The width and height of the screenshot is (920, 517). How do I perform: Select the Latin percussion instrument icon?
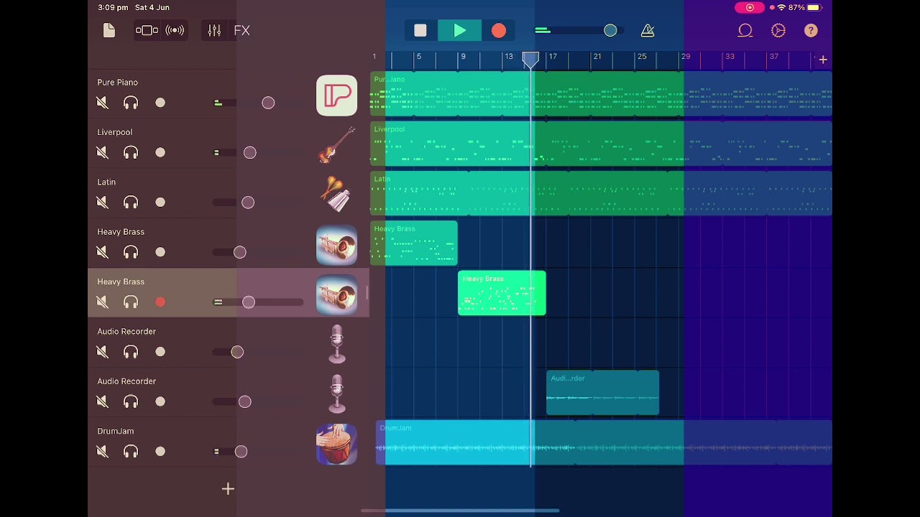pyautogui.click(x=336, y=195)
